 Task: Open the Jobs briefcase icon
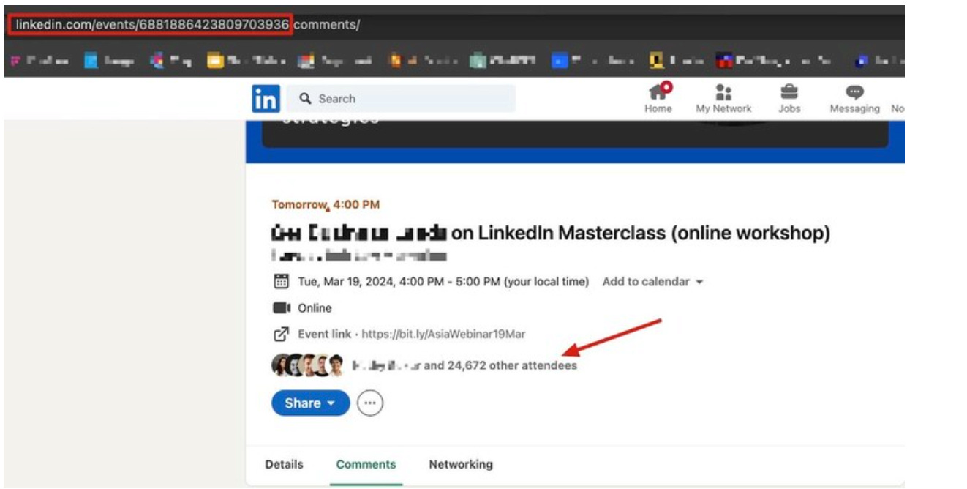[x=789, y=98]
